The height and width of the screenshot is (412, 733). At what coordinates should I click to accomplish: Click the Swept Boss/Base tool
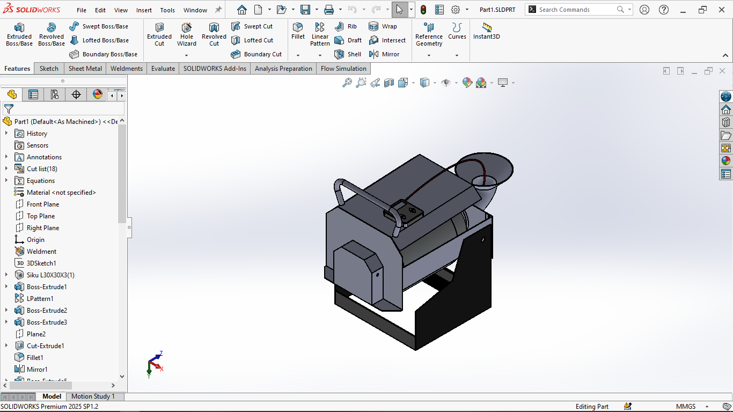[x=99, y=26]
